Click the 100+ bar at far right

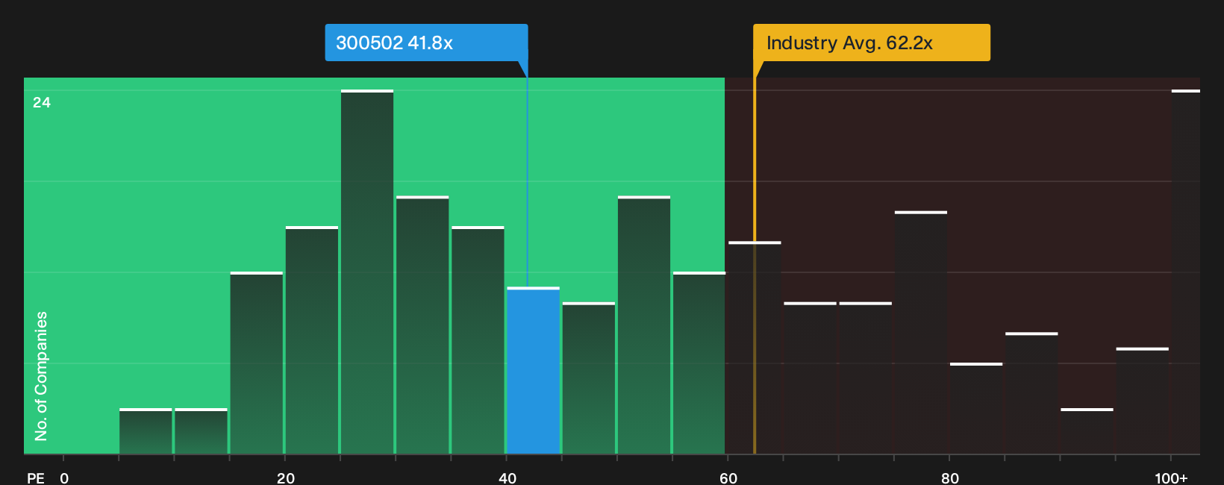[1186, 272]
